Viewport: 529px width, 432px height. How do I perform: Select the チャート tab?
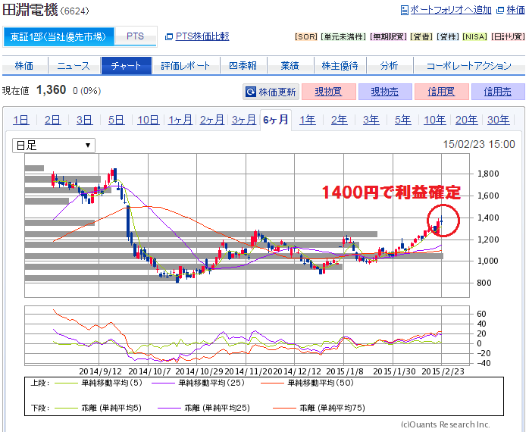(x=126, y=65)
